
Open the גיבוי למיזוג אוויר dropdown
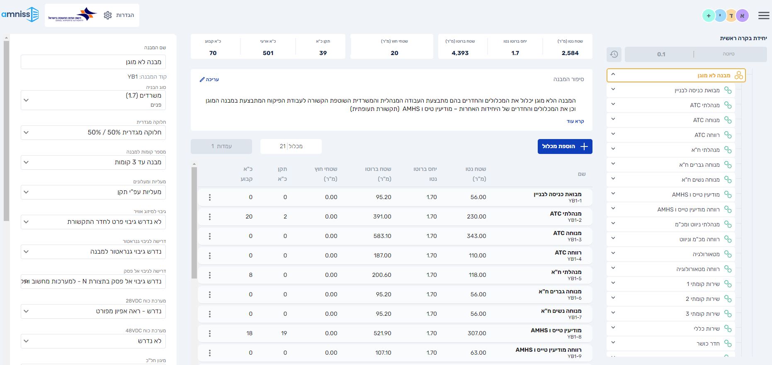93,222
